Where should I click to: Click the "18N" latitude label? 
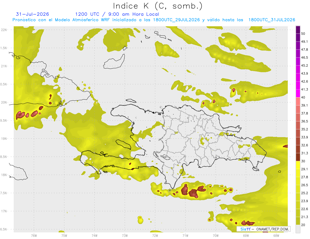click(4, 175)
